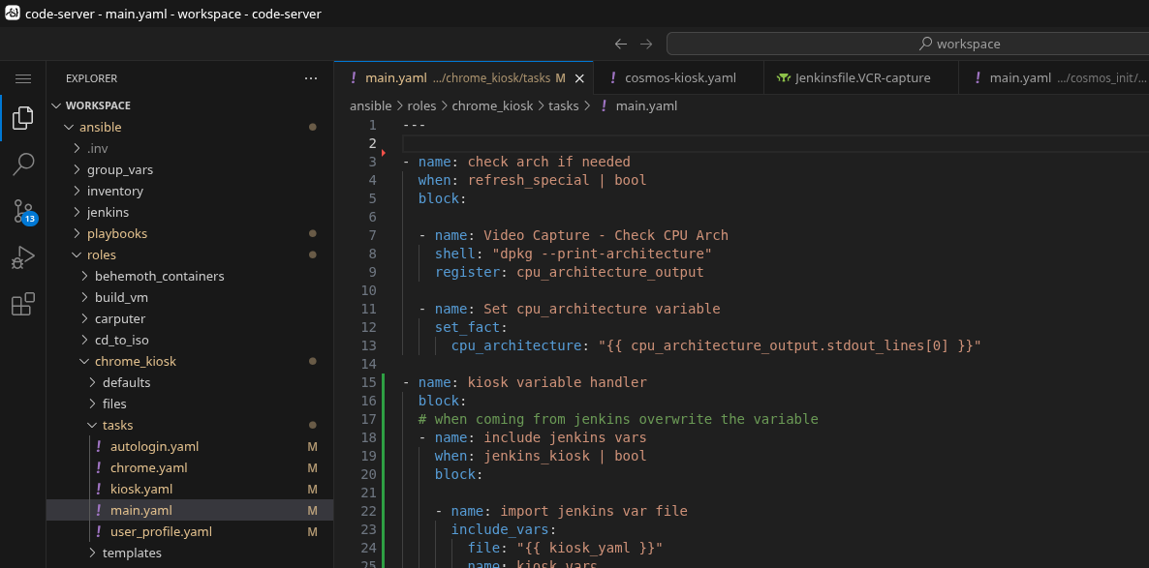Collapse the tasks folder in tree
The height and width of the screenshot is (568, 1149).
coord(117,425)
